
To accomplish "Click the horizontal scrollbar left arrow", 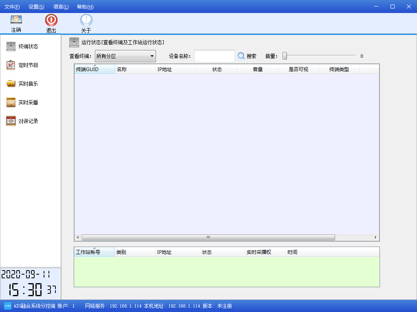I will (x=78, y=237).
